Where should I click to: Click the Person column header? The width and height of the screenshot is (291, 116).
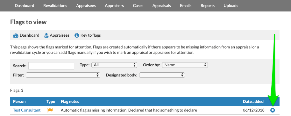19,101
